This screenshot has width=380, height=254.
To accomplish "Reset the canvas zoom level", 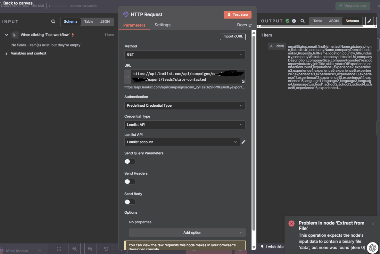I will point(105,249).
